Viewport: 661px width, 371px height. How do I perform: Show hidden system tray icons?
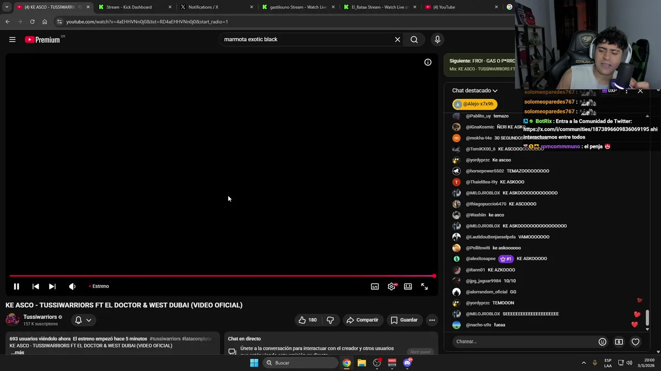click(x=584, y=363)
